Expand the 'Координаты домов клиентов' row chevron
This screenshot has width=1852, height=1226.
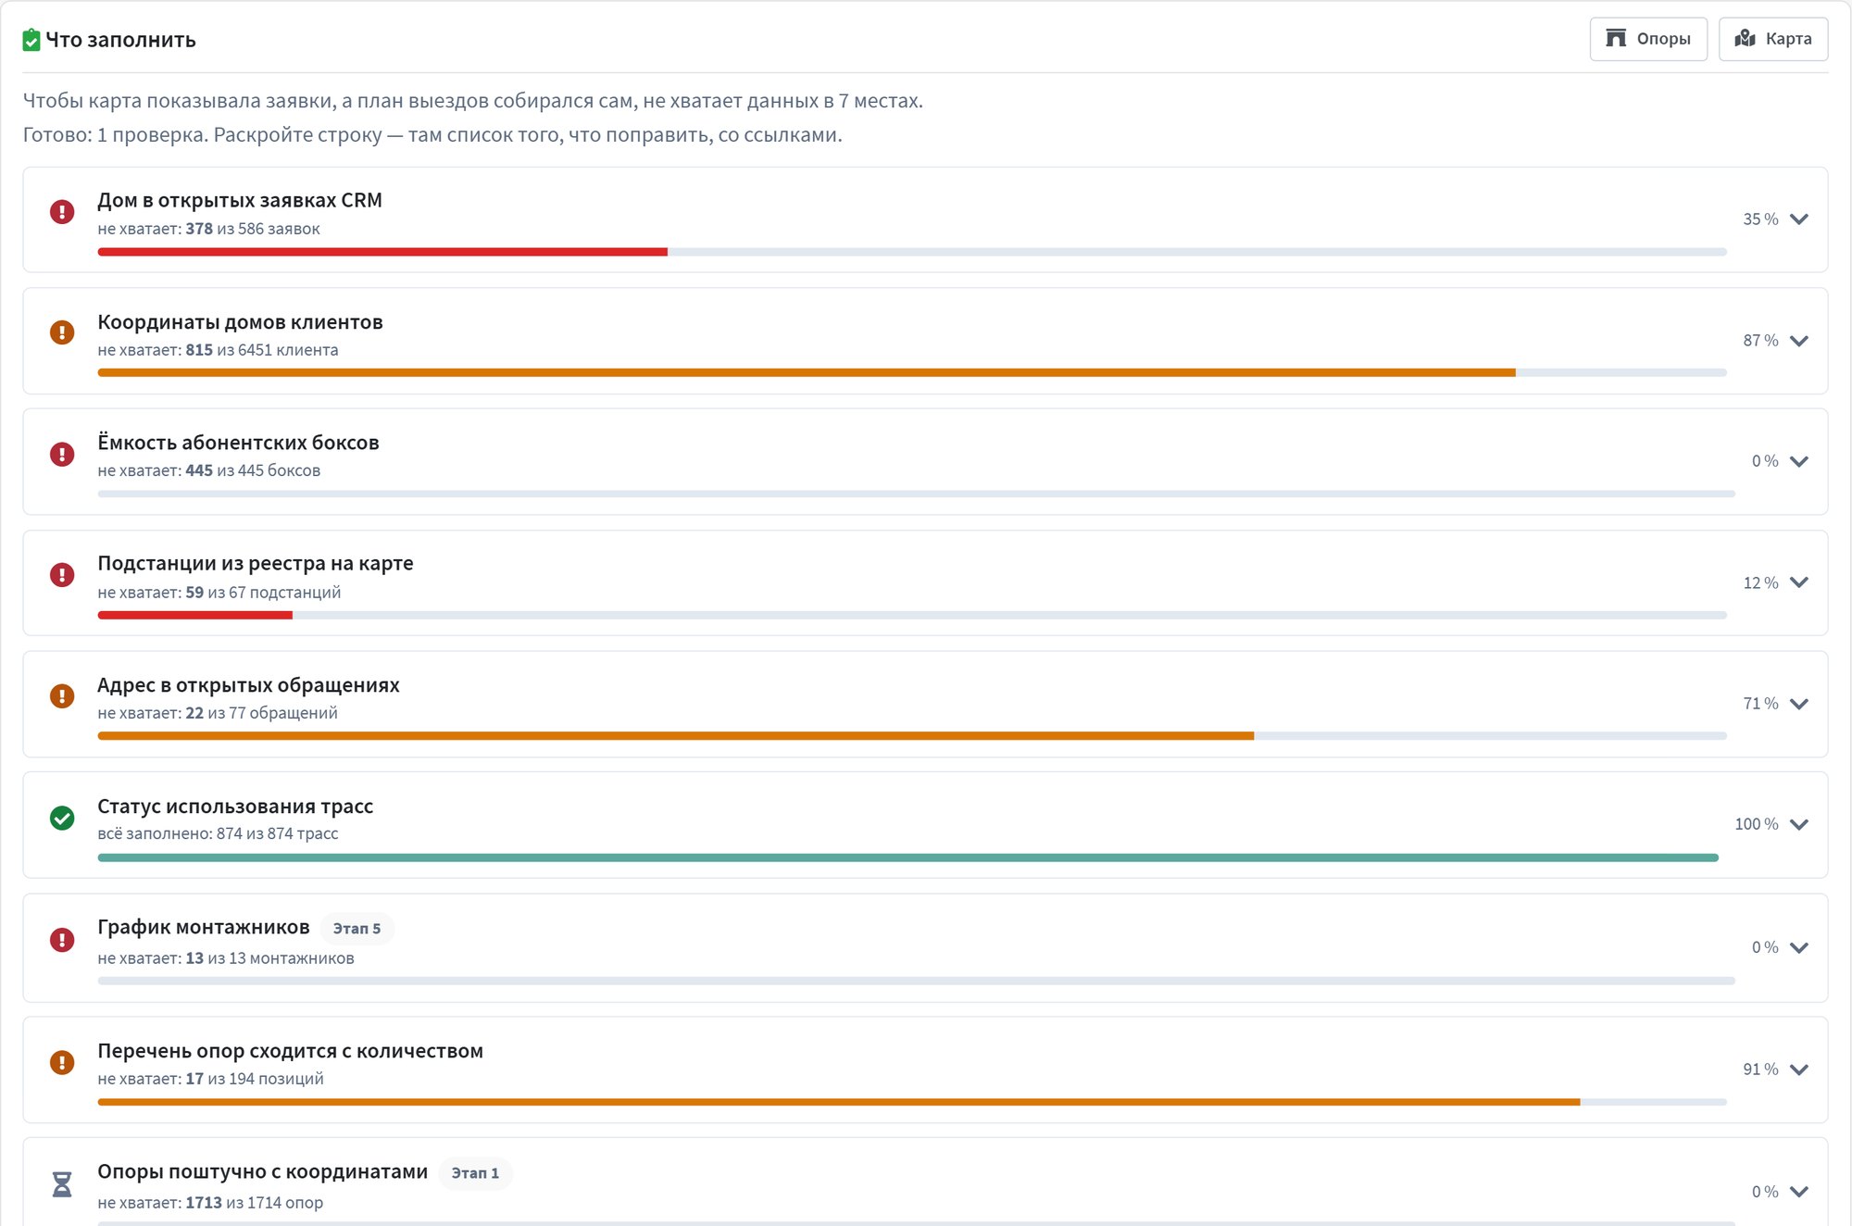pos(1799,341)
